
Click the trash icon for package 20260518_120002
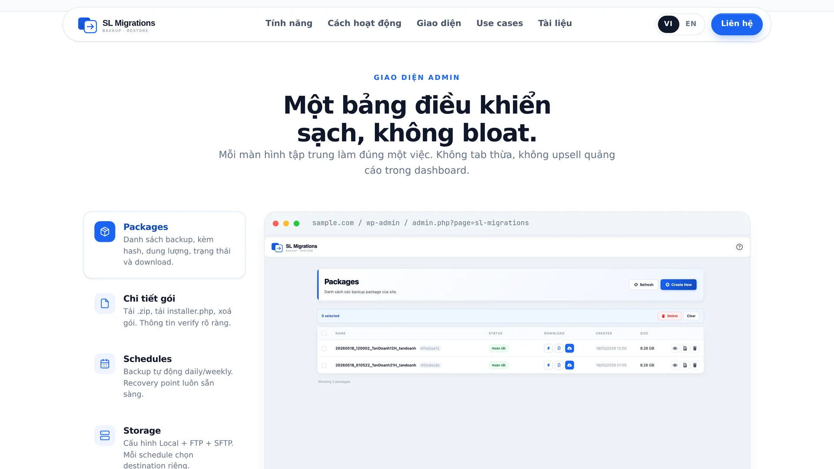pos(695,348)
